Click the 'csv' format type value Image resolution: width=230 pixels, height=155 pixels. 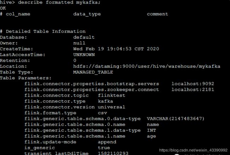(x=102, y=113)
